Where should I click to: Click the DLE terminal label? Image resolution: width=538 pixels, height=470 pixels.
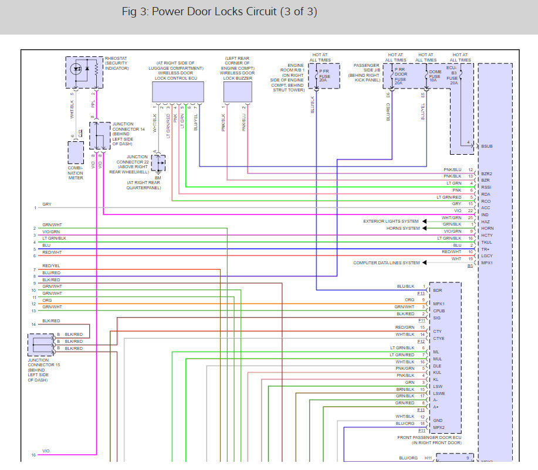pyautogui.click(x=437, y=366)
